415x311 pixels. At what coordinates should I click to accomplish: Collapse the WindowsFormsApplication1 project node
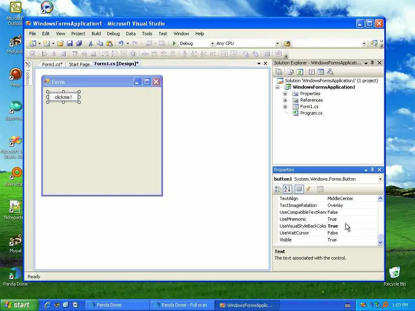point(277,87)
